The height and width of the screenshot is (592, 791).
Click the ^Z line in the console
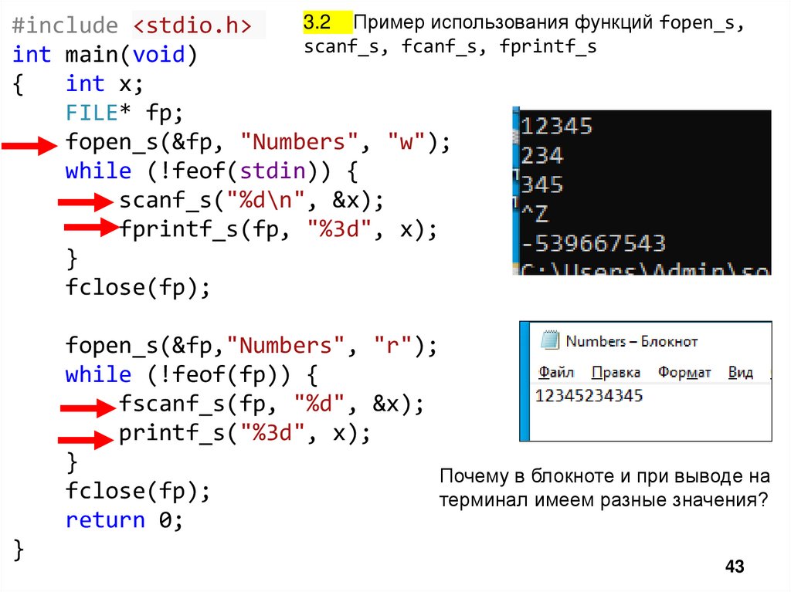tap(535, 214)
